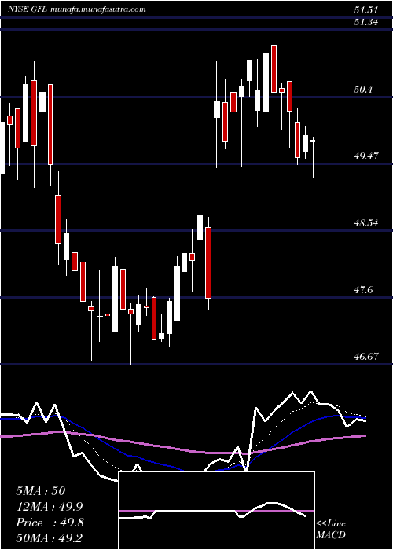This screenshot has width=393, height=550.
Task: Click the 47.6 price level label
Action: tap(363, 290)
